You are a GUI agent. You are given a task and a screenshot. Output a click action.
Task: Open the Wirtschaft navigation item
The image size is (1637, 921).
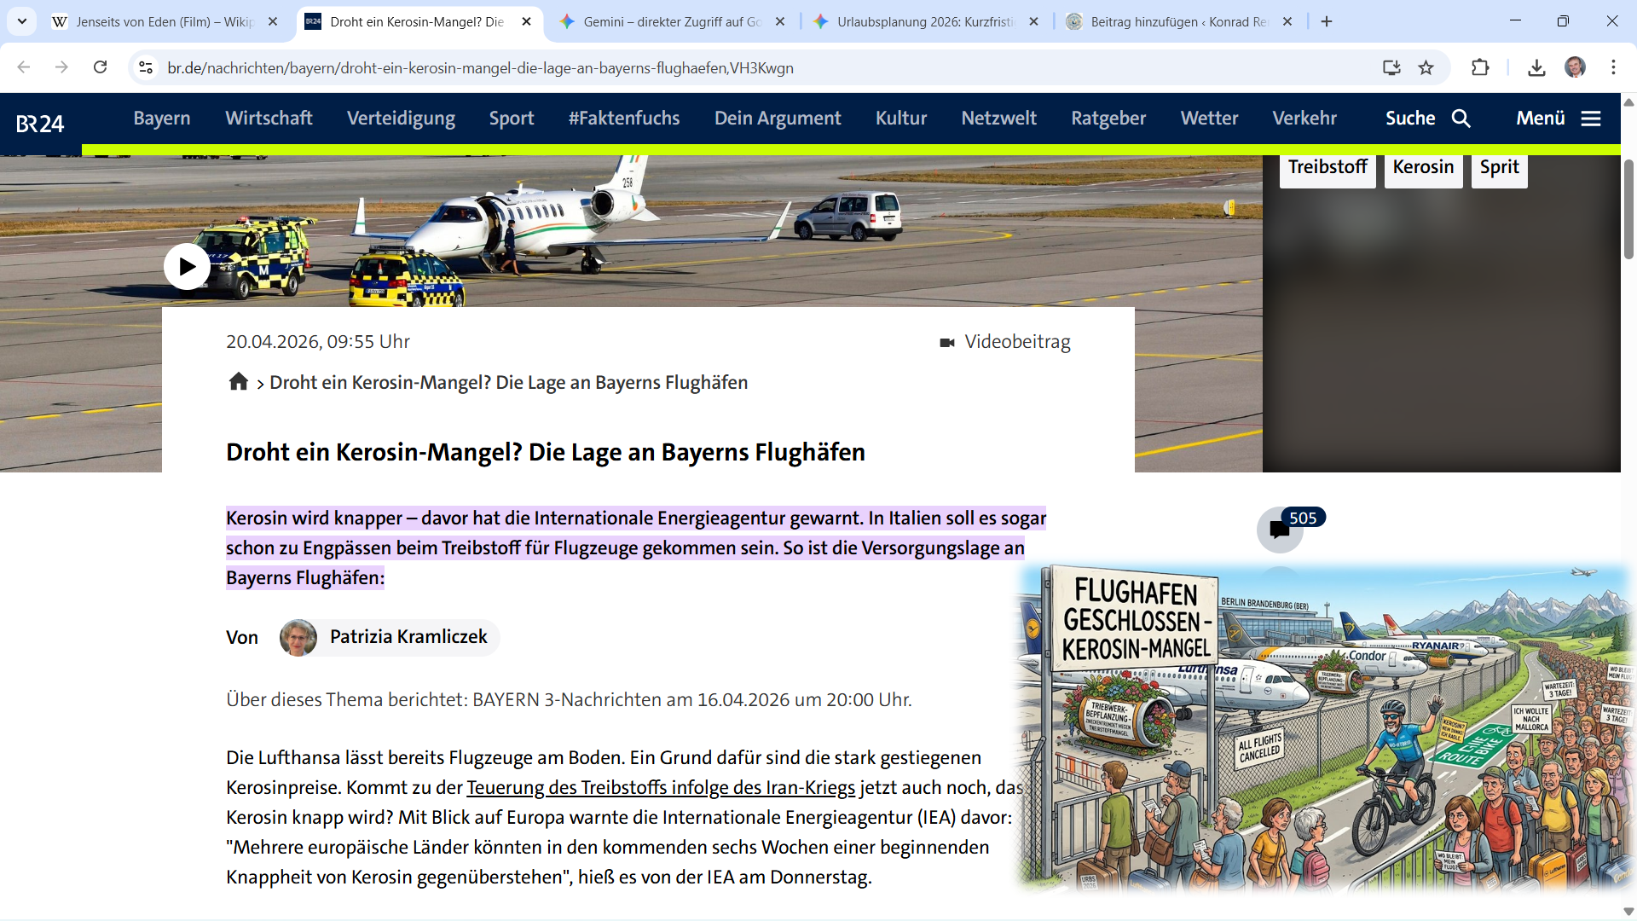[x=269, y=119]
